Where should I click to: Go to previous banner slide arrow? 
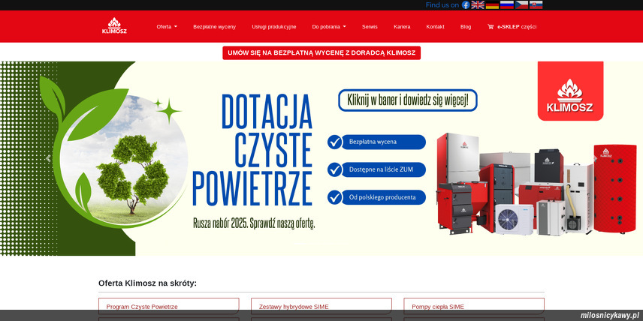(x=48, y=158)
